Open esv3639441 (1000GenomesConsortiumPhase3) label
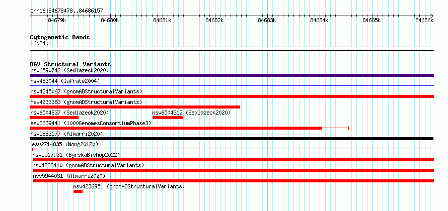Screen dimensions: 448x211 [x=91, y=123]
